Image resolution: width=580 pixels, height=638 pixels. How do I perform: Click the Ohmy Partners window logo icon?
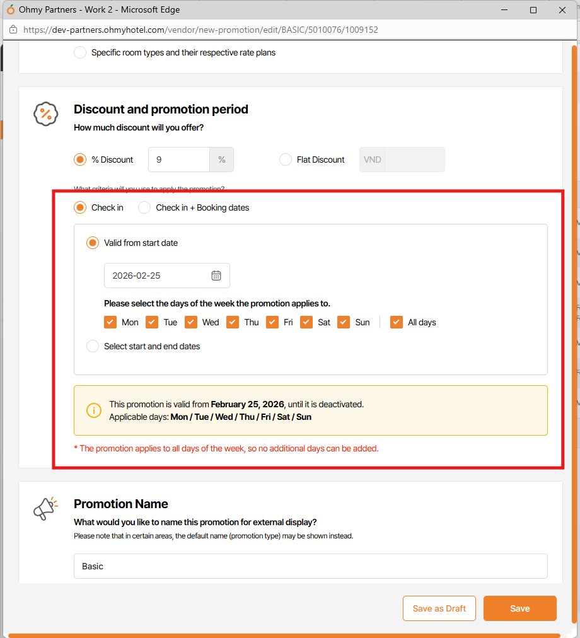11,9
